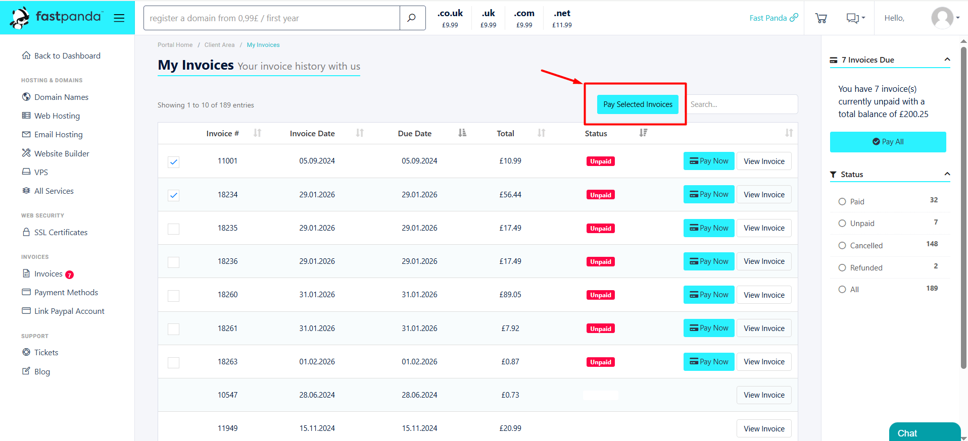The width and height of the screenshot is (968, 441).
Task: Select the Unpaid status radio button
Action: [842, 224]
